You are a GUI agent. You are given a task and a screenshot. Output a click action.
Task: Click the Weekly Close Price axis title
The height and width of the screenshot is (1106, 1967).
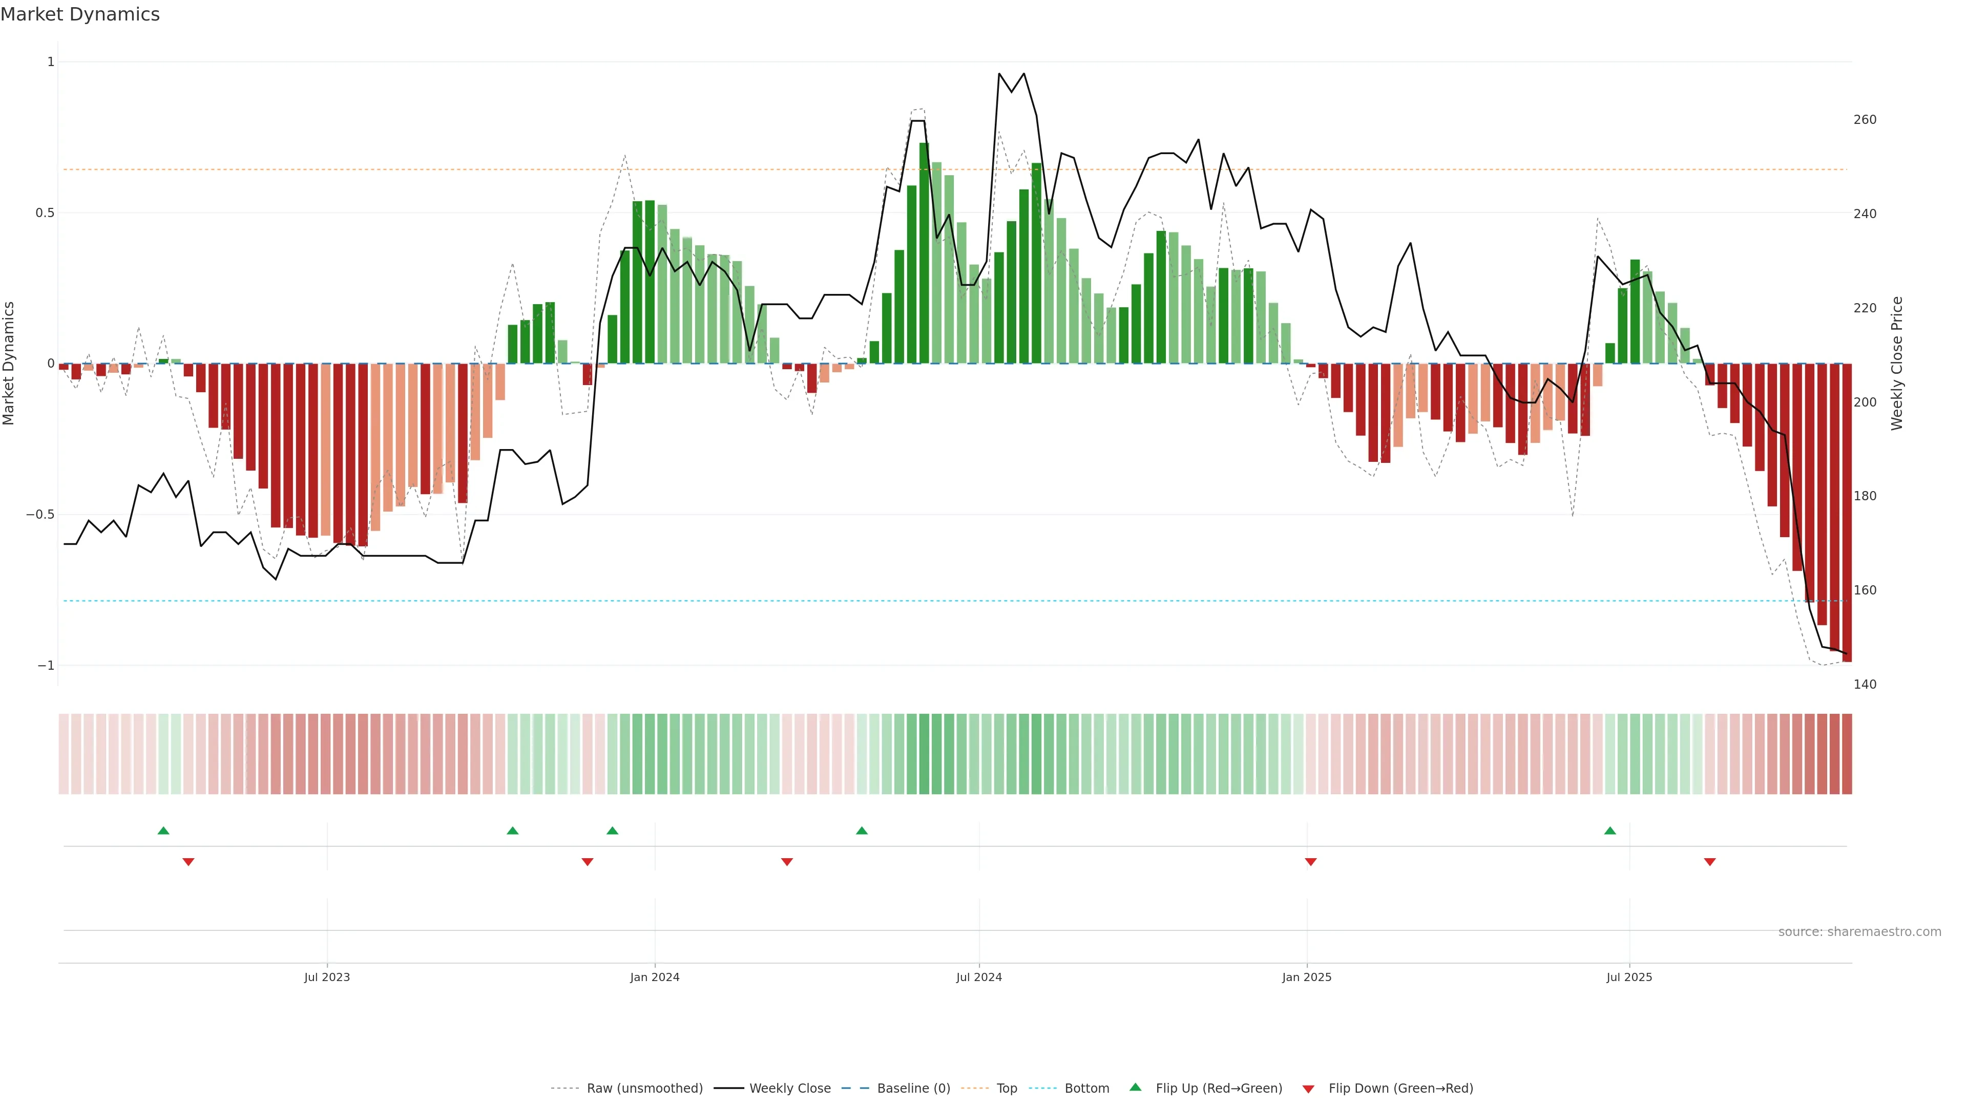[x=1897, y=364]
